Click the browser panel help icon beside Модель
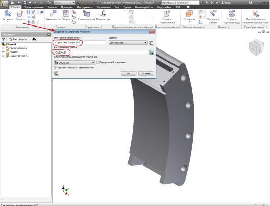270x206 pixels. pyautogui.click(x=48, y=35)
